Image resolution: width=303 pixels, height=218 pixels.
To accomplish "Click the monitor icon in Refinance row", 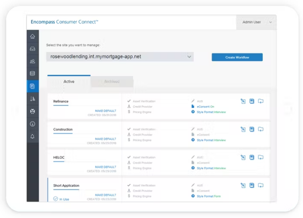I will coord(261,101).
